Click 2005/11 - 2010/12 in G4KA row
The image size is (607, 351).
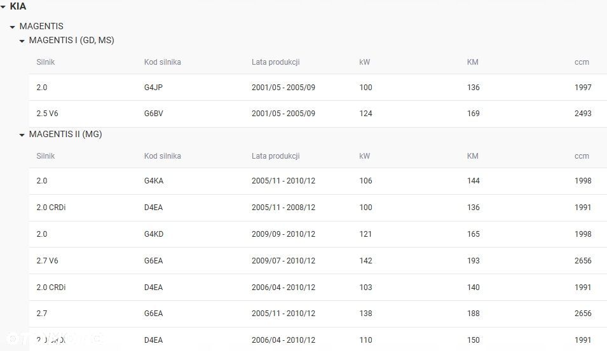click(283, 181)
